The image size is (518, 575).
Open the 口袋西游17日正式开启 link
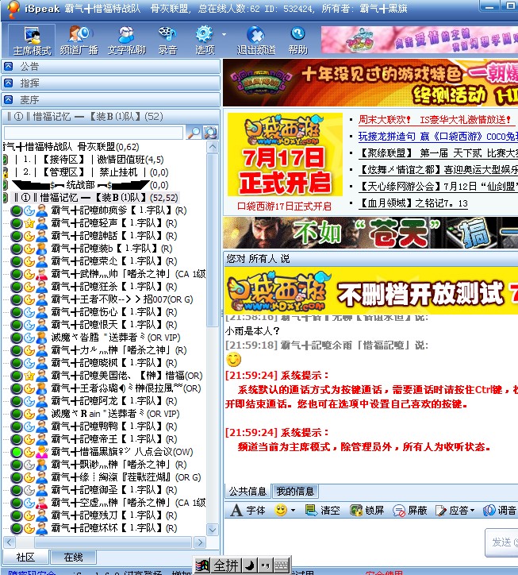click(284, 206)
